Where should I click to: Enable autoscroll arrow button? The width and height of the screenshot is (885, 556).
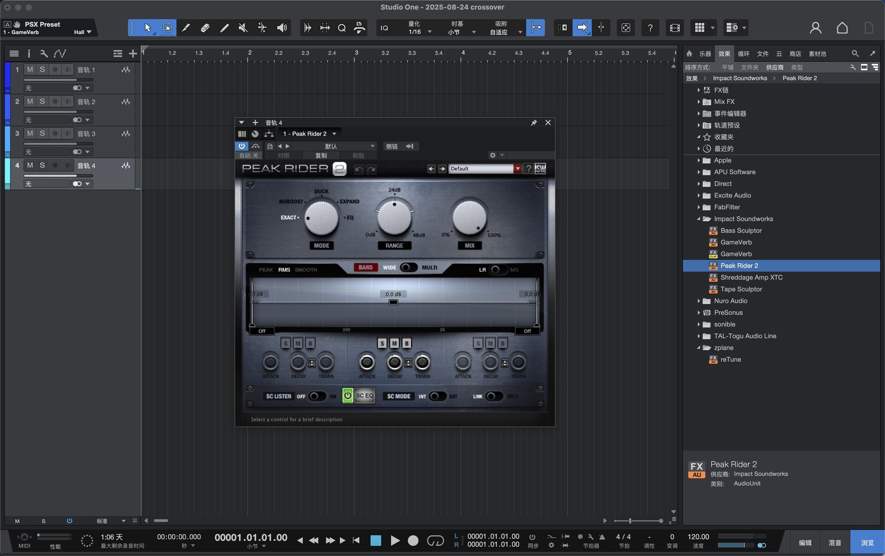point(582,28)
